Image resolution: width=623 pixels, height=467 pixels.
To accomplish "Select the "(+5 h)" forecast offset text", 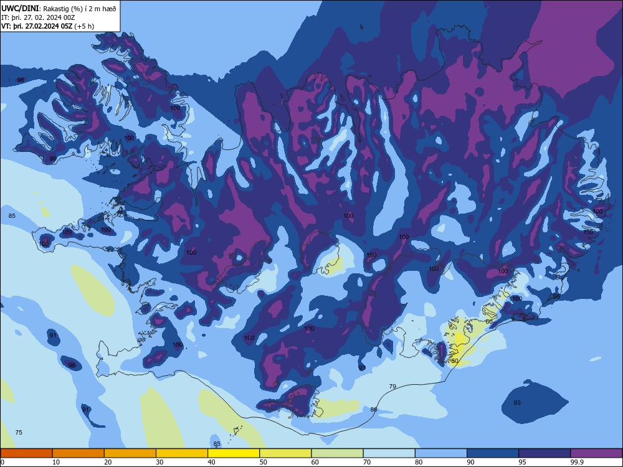I will coord(84,26).
